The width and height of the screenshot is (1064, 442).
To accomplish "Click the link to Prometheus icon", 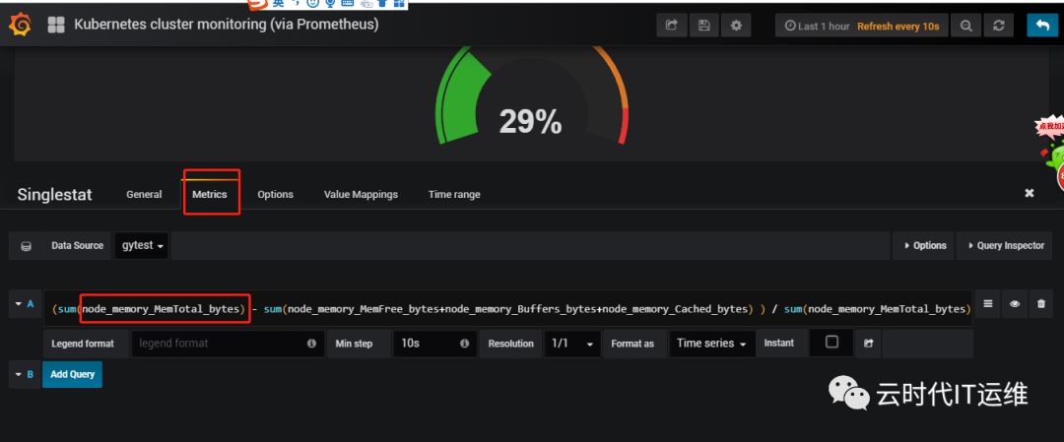I will click(x=868, y=343).
